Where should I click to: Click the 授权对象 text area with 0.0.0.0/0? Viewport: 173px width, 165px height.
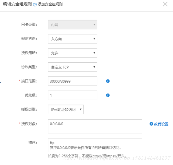tap(95, 126)
